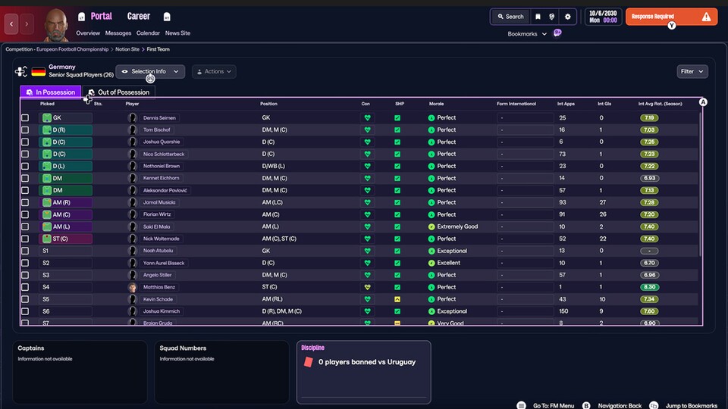Open the Actions dropdown
Viewport: 728px width, 409px height.
214,71
